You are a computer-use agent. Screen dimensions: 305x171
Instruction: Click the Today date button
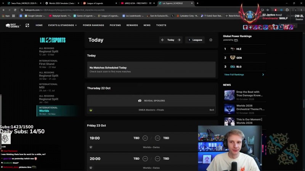[171, 40]
